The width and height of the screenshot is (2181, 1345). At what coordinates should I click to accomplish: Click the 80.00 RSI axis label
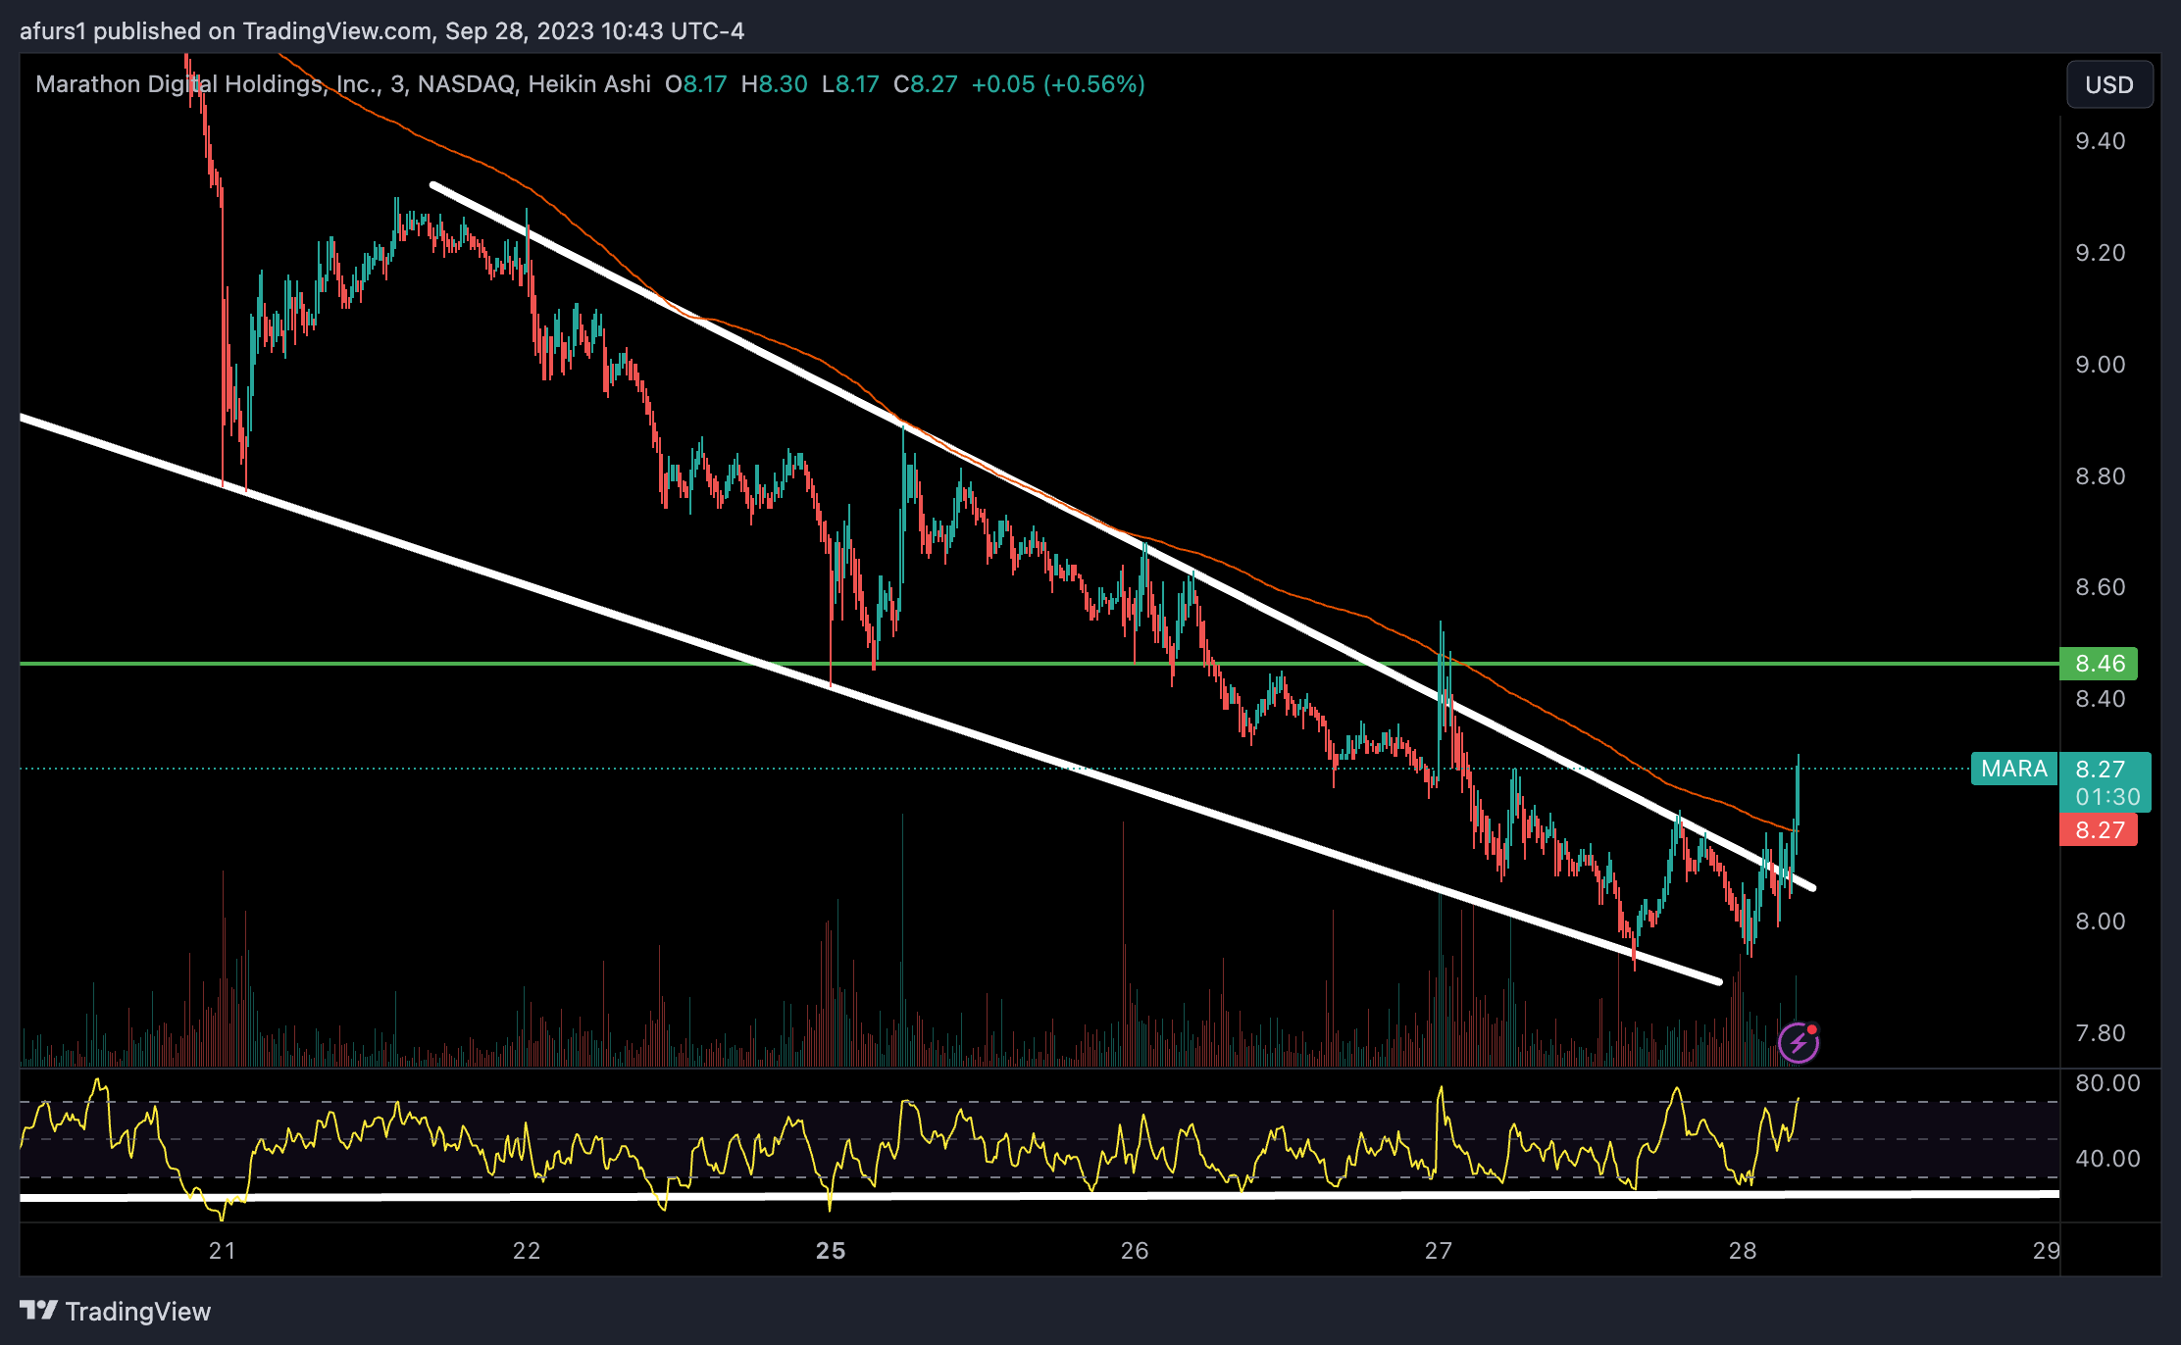(x=2107, y=1083)
